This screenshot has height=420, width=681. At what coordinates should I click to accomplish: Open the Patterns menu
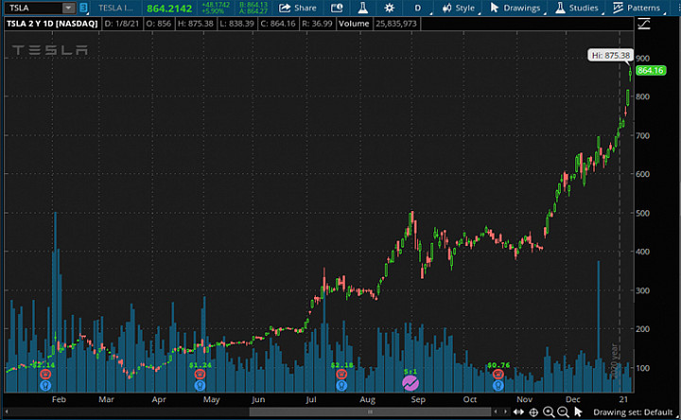click(x=637, y=8)
